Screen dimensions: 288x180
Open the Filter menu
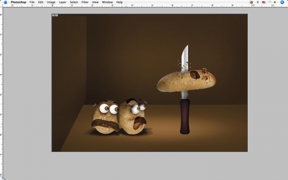point(85,2)
